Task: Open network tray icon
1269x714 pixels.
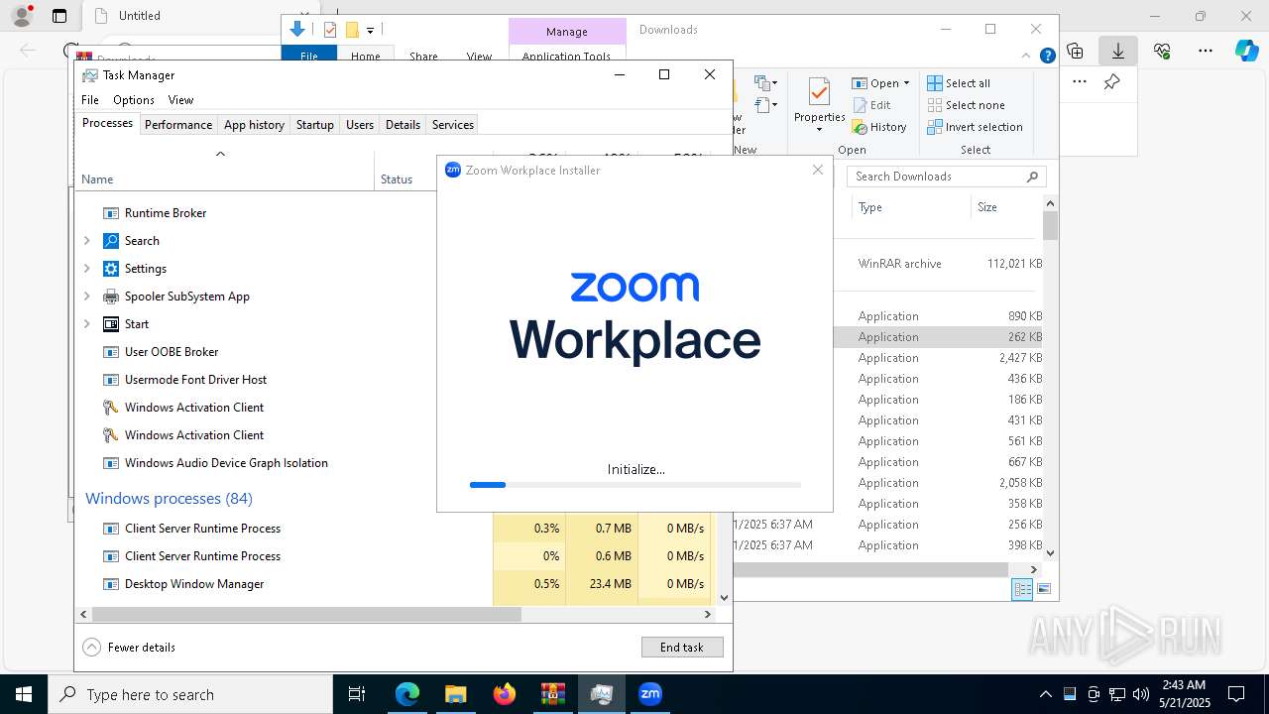Action: 1117,694
